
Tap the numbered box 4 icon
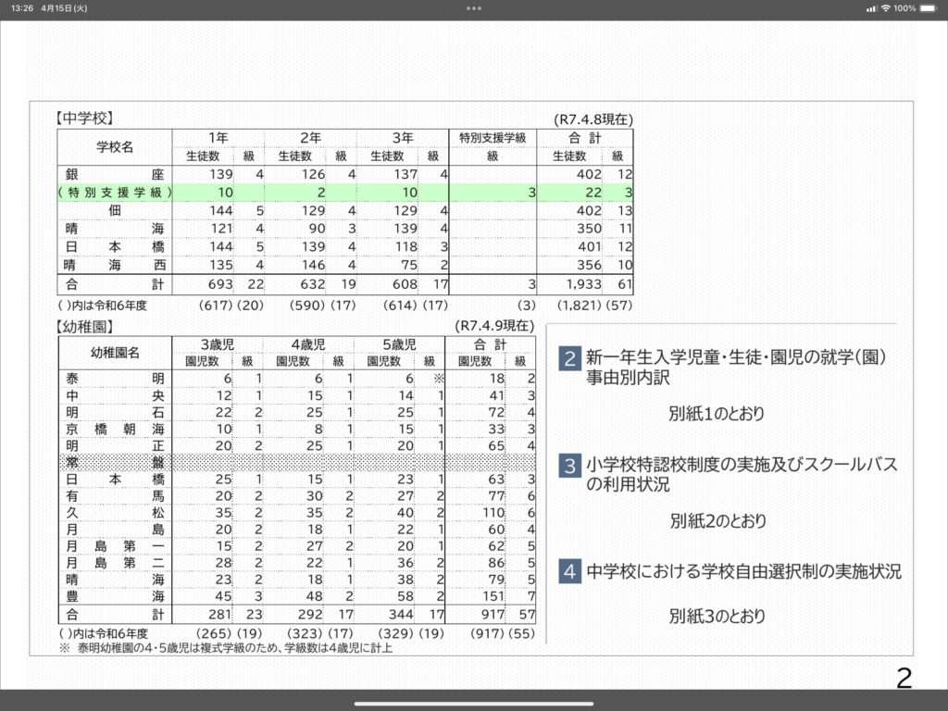[x=569, y=571]
